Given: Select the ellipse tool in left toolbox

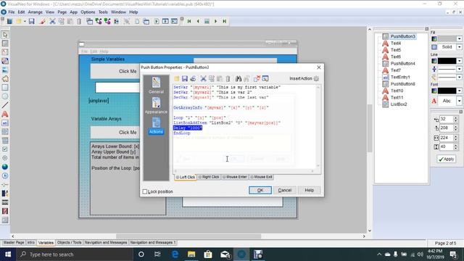Looking at the screenshot, I should 5,96.
